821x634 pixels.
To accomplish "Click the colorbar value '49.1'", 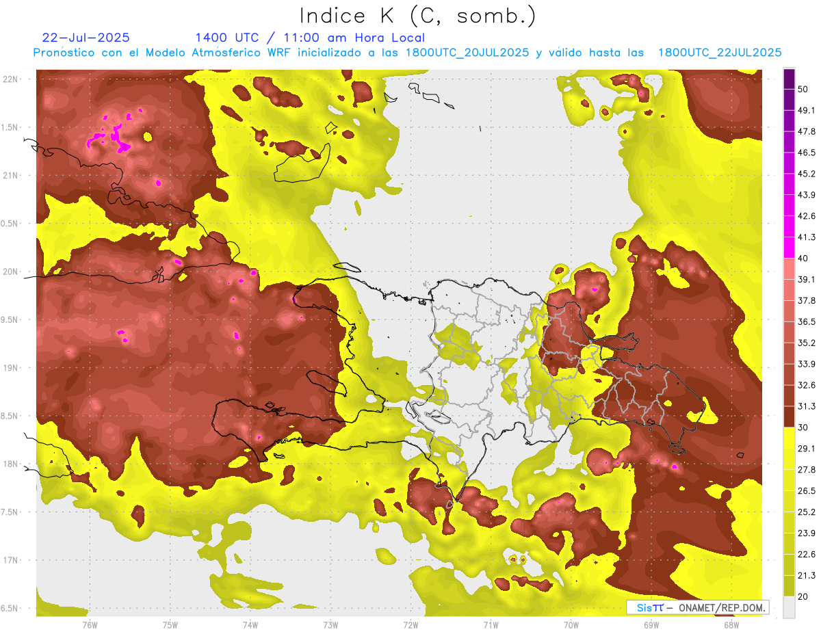I will coord(807,110).
